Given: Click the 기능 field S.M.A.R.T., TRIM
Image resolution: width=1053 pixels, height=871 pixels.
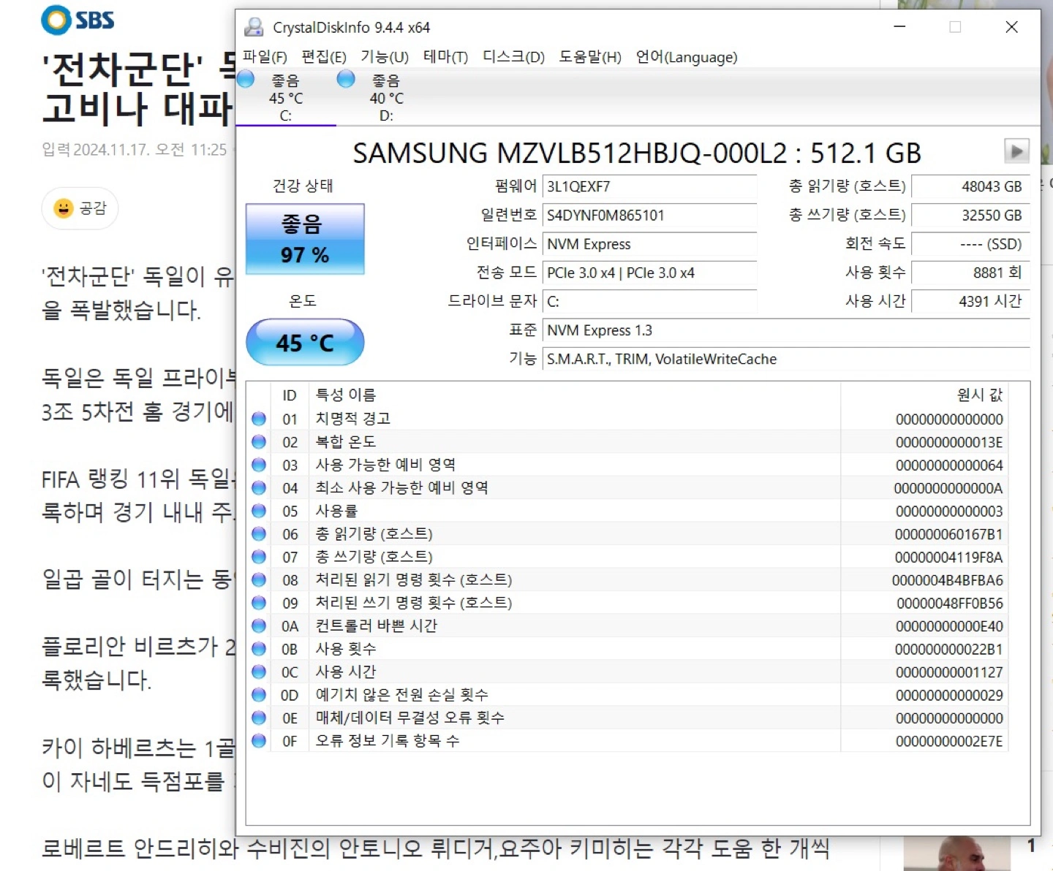Looking at the screenshot, I should pos(786,359).
